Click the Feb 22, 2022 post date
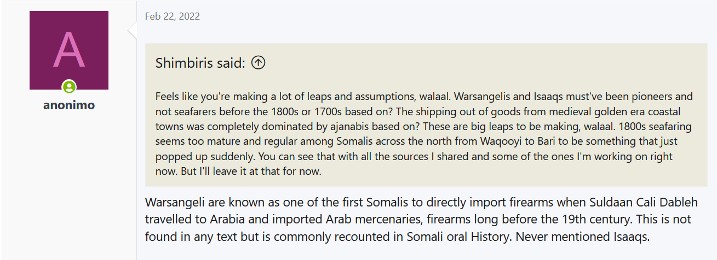 [x=172, y=16]
